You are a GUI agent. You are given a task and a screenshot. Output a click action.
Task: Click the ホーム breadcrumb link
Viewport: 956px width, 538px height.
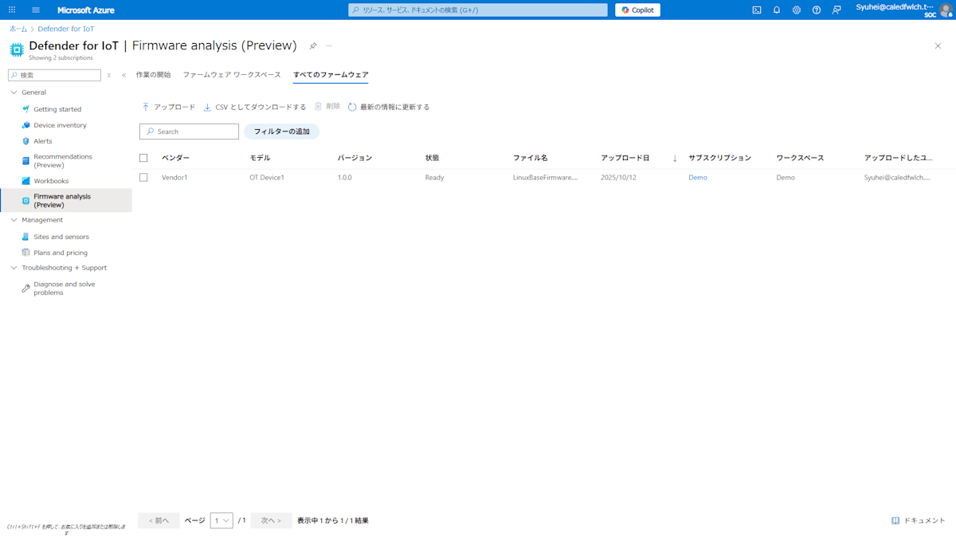pyautogui.click(x=18, y=29)
